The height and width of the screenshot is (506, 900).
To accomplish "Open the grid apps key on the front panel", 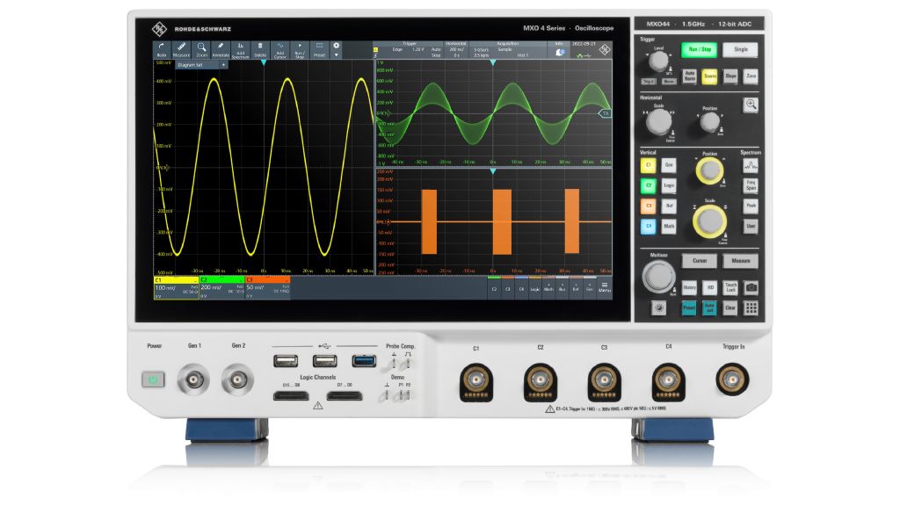I will (751, 308).
